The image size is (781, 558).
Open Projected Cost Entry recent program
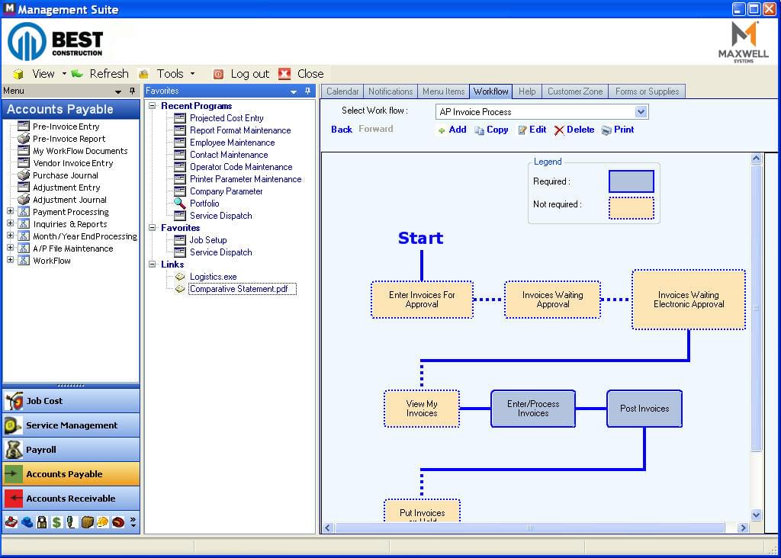tap(227, 118)
